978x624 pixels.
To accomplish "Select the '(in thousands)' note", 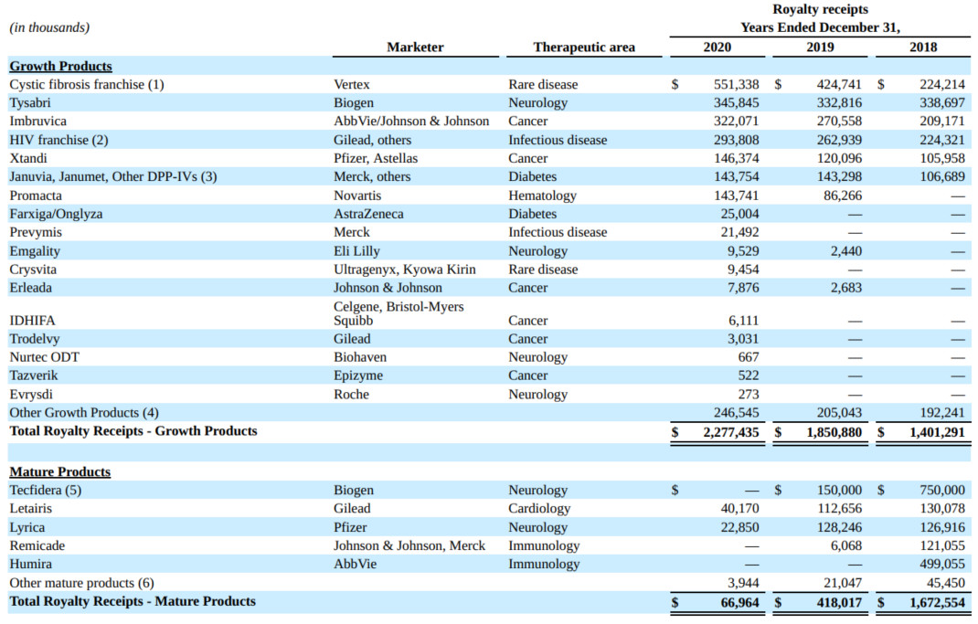I will coord(50,27).
